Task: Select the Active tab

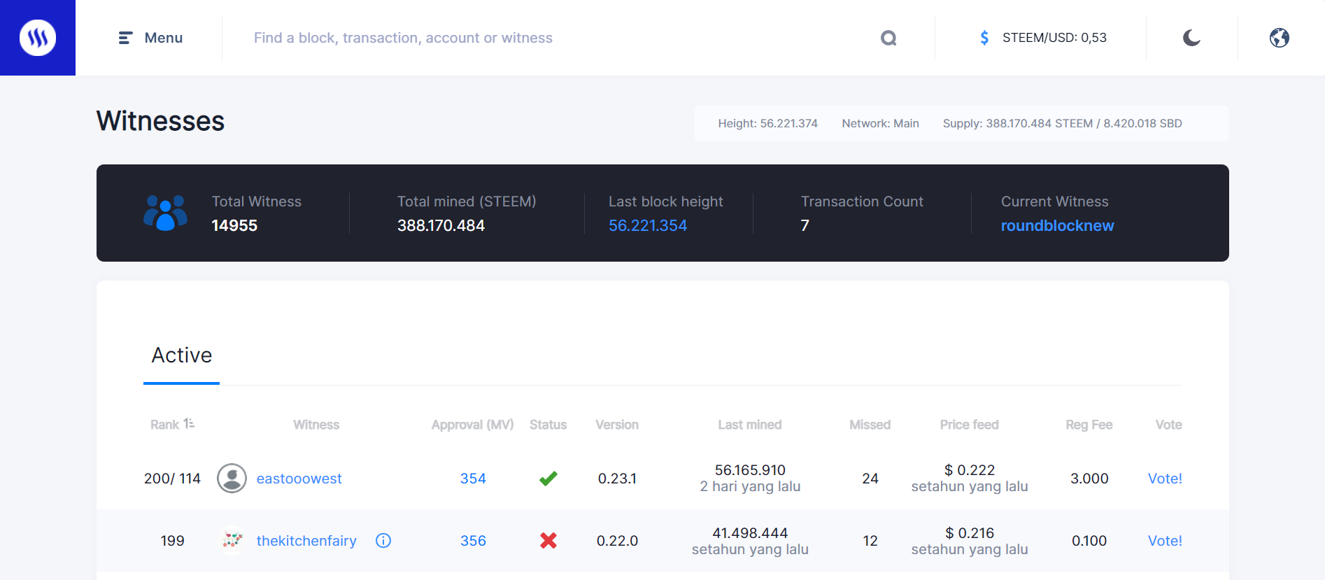Action: (182, 355)
